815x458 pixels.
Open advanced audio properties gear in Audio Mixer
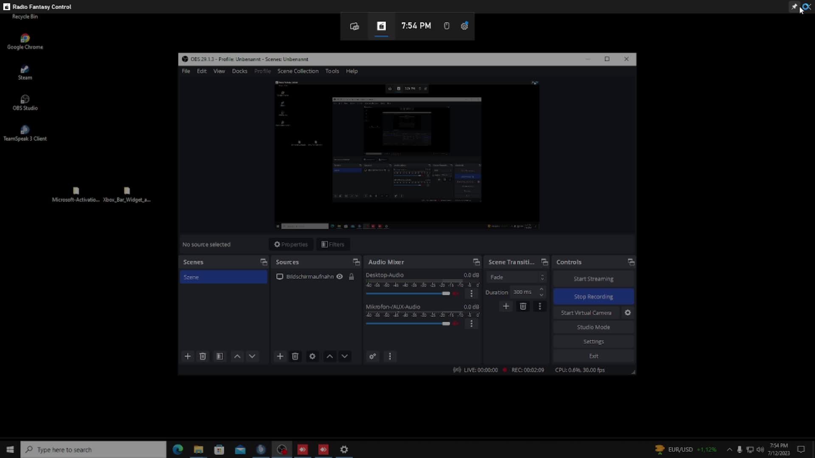click(x=373, y=356)
